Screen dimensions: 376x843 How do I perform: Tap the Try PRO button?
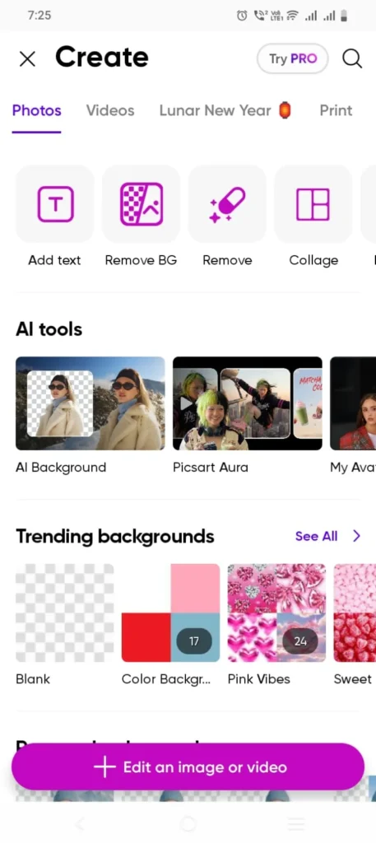click(293, 58)
